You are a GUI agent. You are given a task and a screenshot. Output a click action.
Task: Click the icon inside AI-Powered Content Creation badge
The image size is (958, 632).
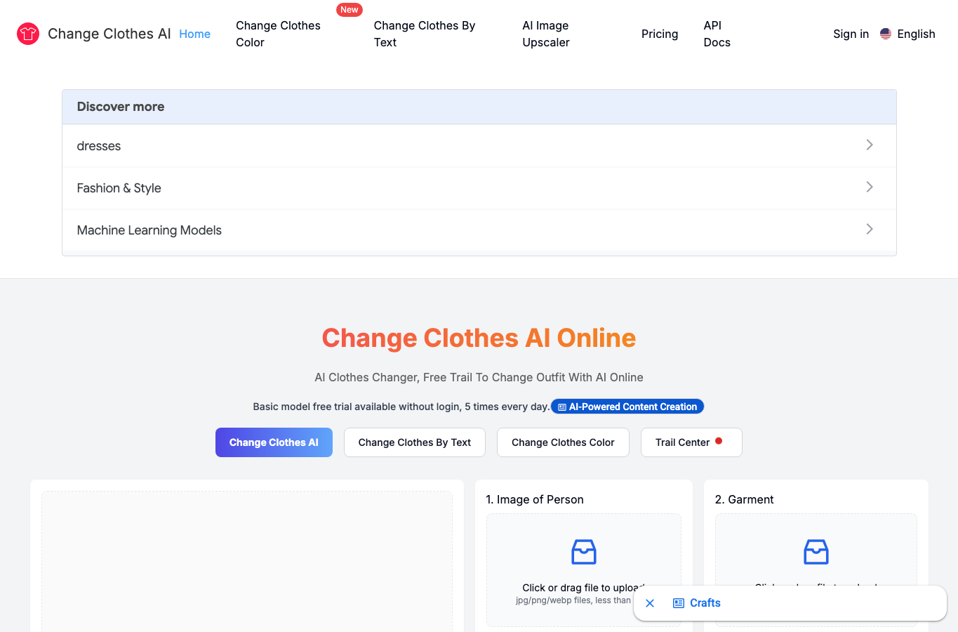point(562,407)
